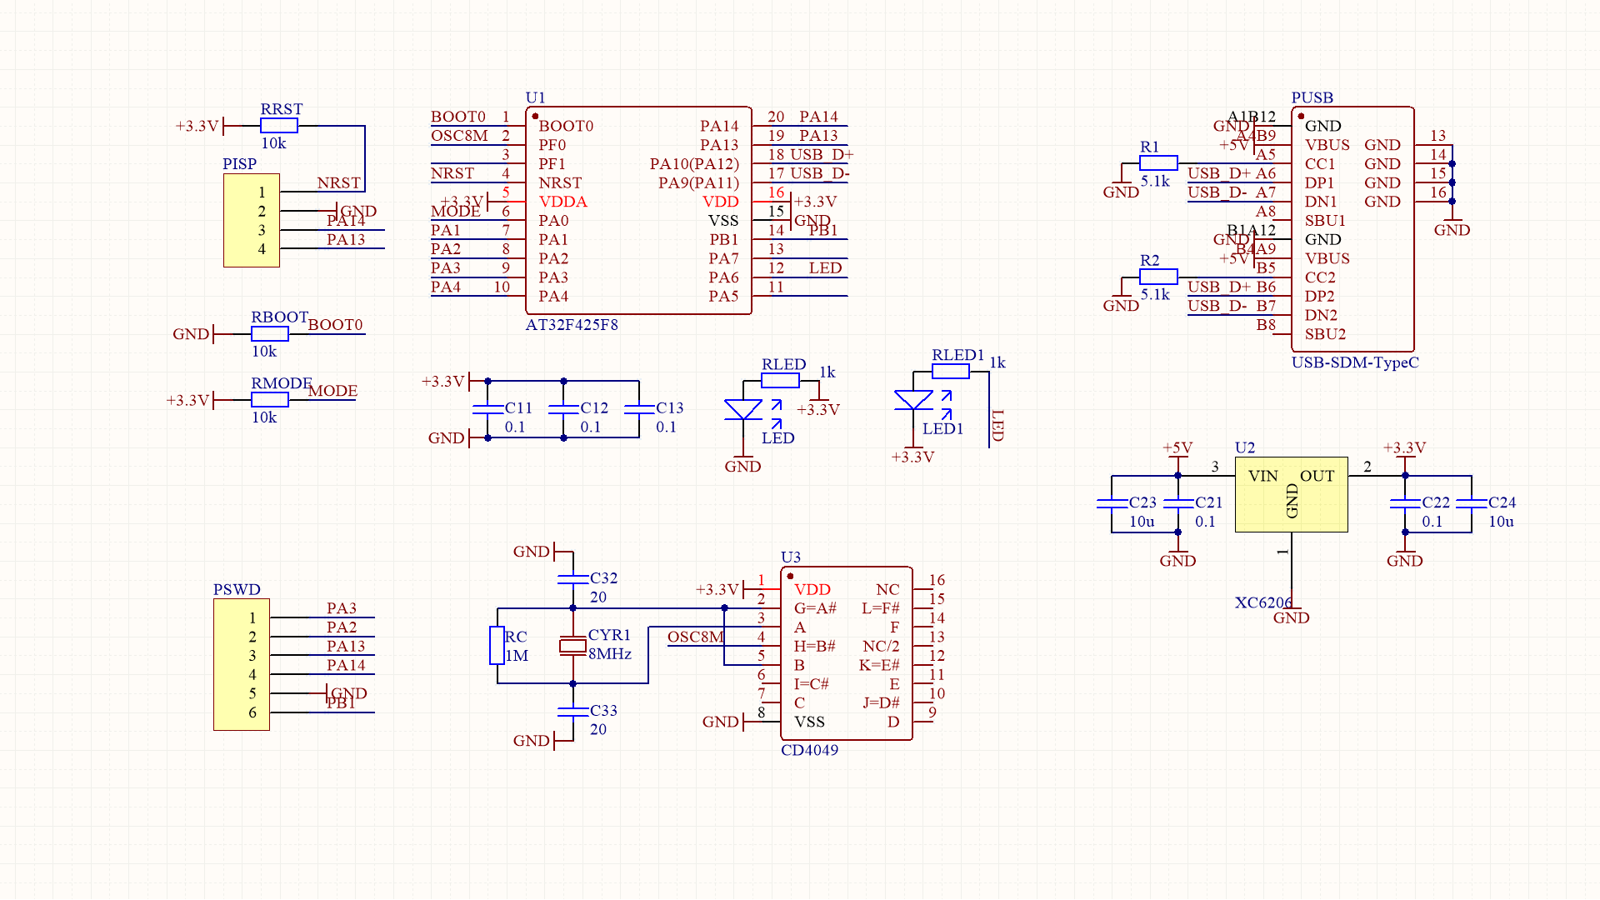
Task: Click capacitor C33 symbol
Action: point(572,711)
